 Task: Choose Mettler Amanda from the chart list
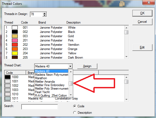[x=51, y=82]
